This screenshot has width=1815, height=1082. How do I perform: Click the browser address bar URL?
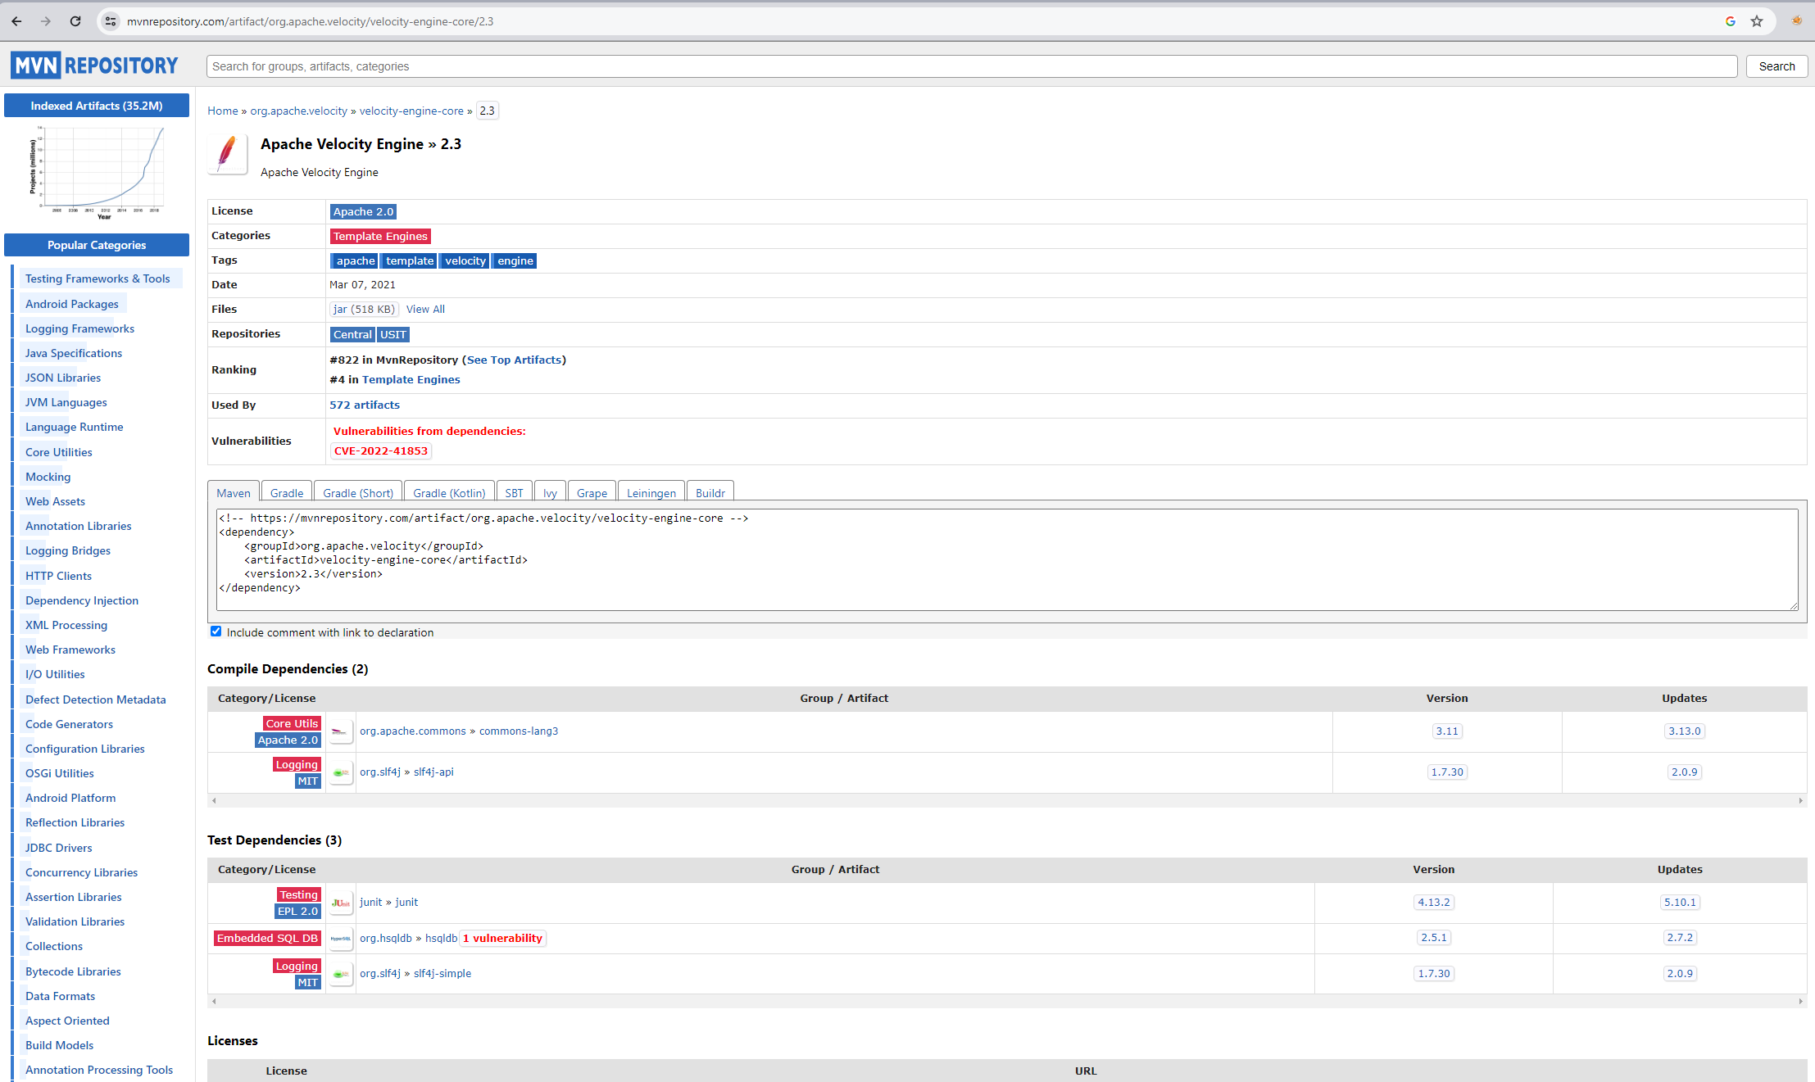[310, 21]
